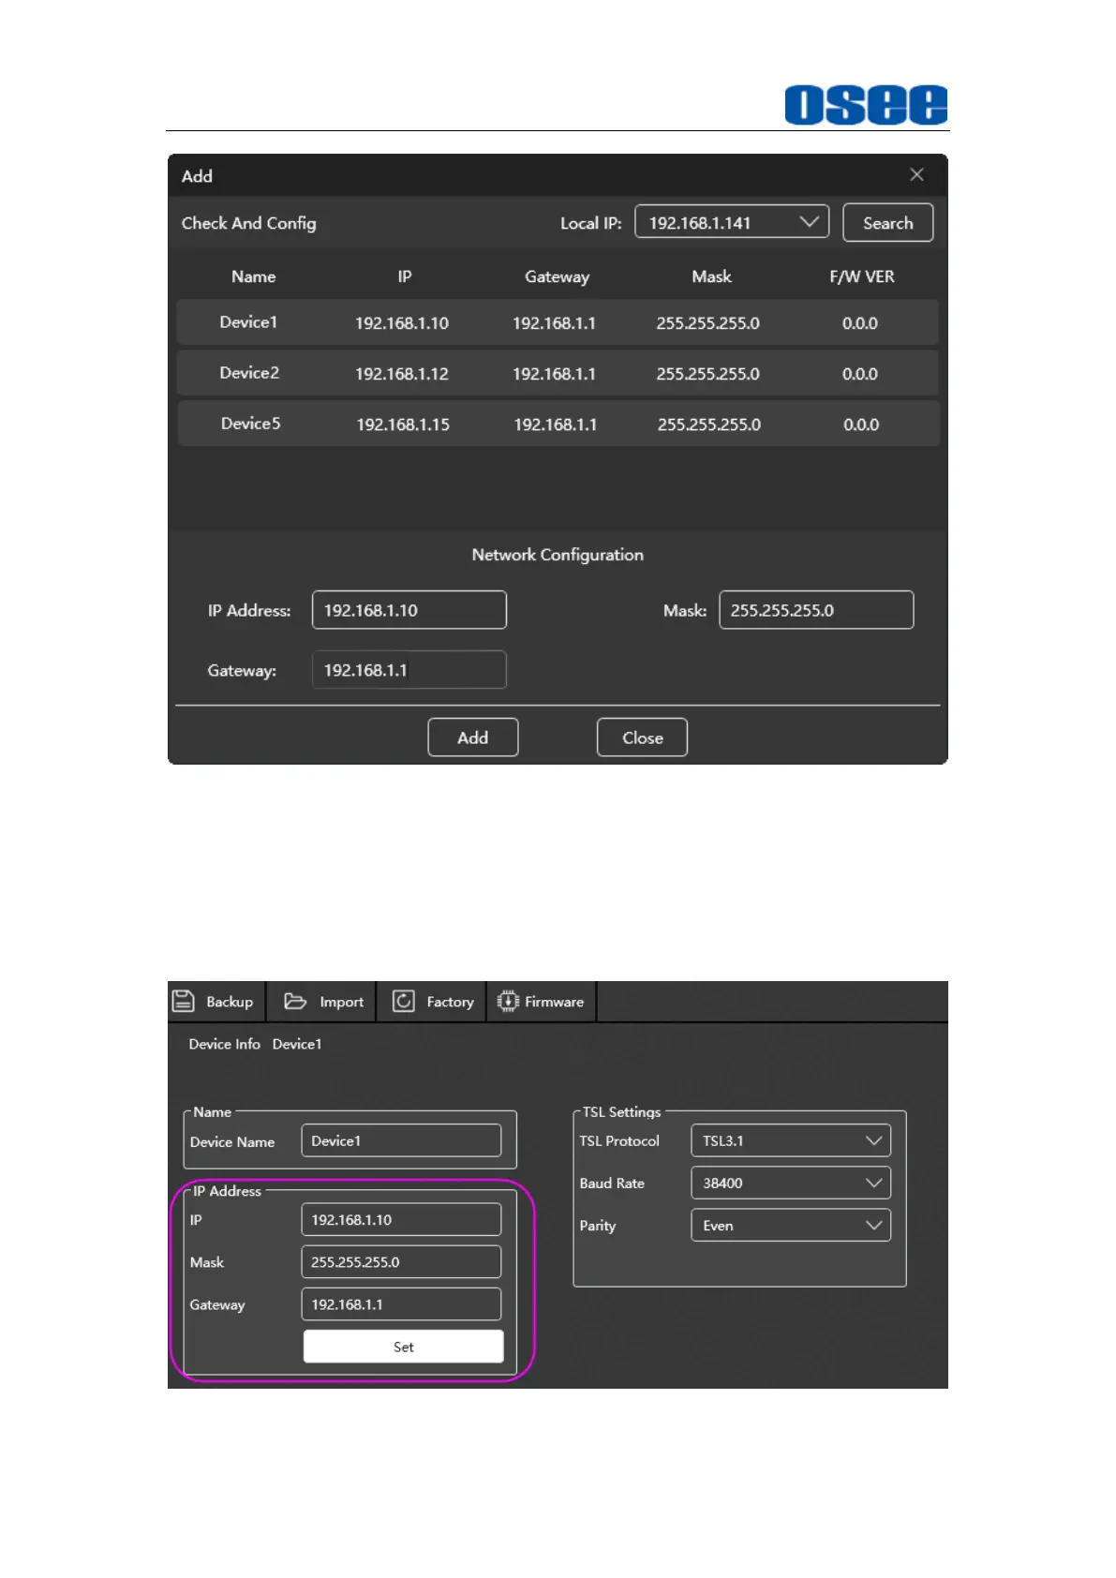Close the Add dialog with X
The width and height of the screenshot is (1116, 1578).
coord(916,174)
